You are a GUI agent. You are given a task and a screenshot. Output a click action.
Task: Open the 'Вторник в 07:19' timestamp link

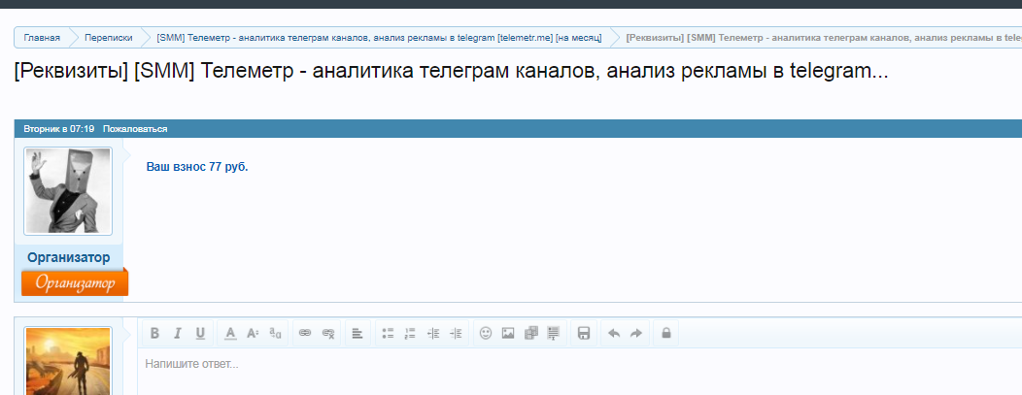coord(58,129)
